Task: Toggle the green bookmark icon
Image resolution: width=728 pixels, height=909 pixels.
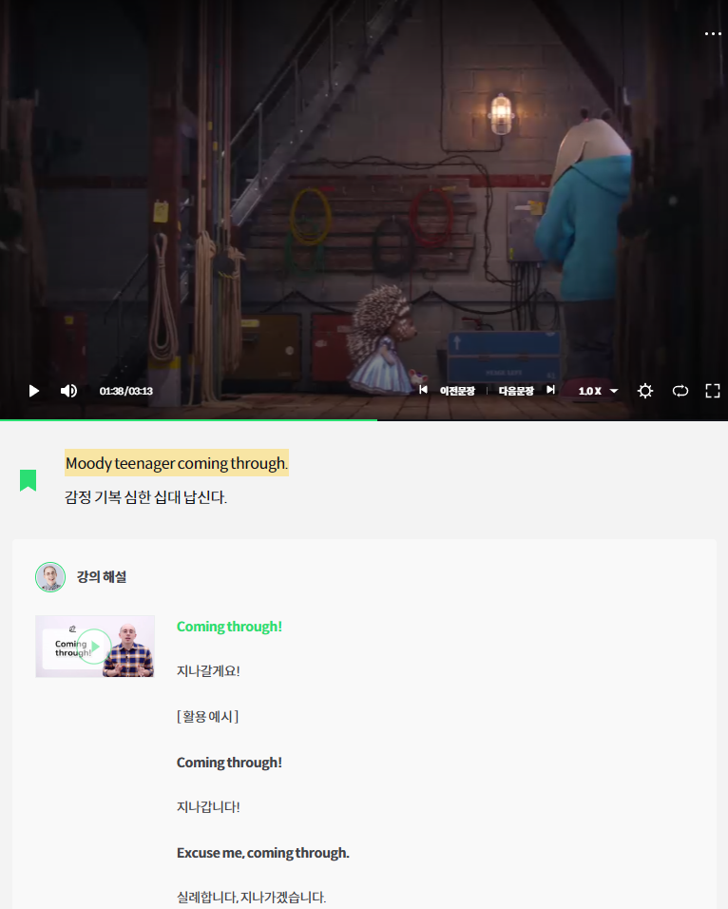Action: (x=28, y=480)
